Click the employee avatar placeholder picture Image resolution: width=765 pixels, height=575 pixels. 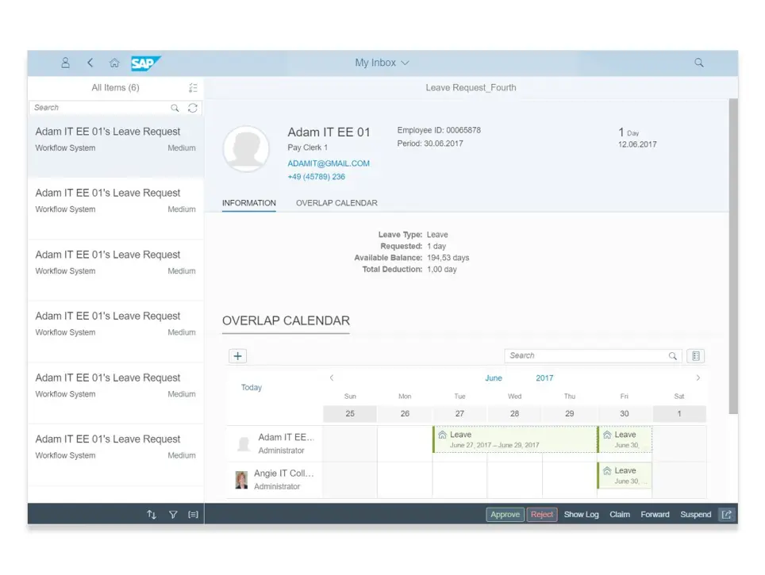tap(246, 149)
